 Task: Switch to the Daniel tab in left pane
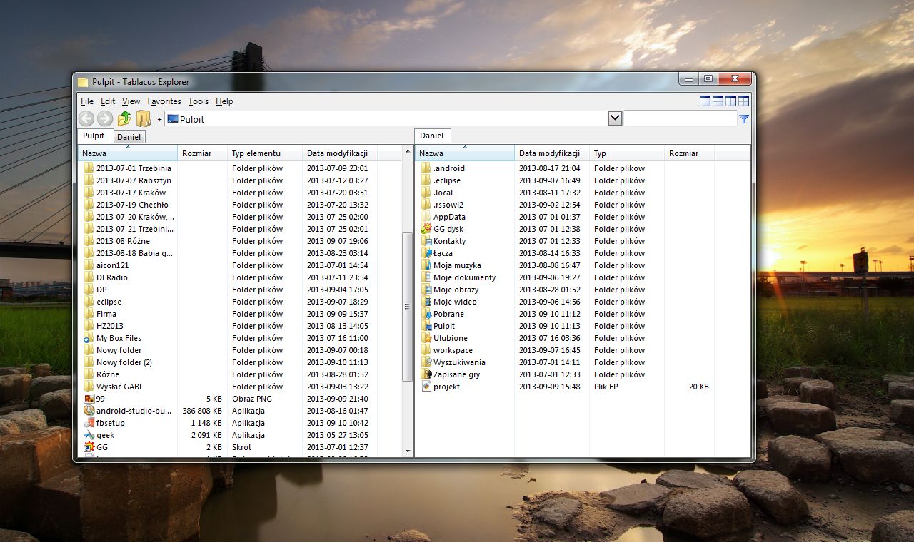click(129, 136)
